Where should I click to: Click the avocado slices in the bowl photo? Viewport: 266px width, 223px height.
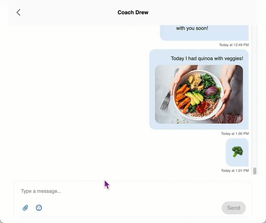195,98
